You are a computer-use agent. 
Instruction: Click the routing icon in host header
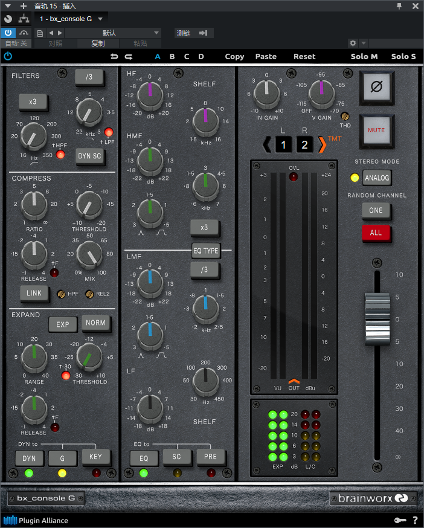(24, 19)
